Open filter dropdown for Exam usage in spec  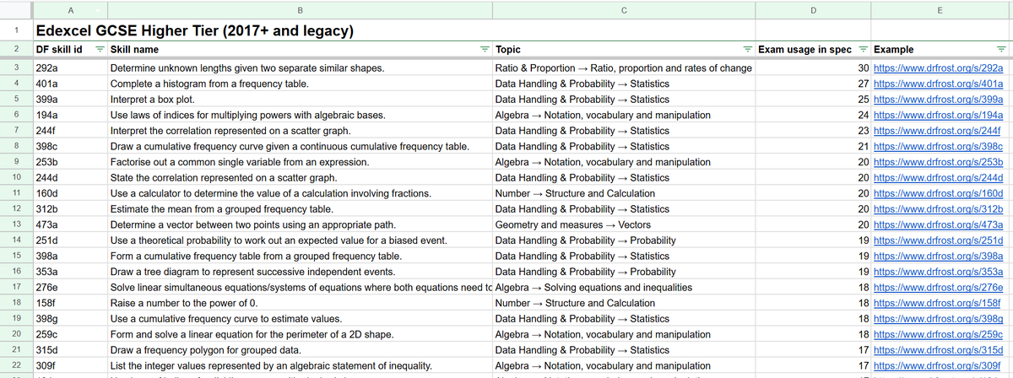coord(862,50)
